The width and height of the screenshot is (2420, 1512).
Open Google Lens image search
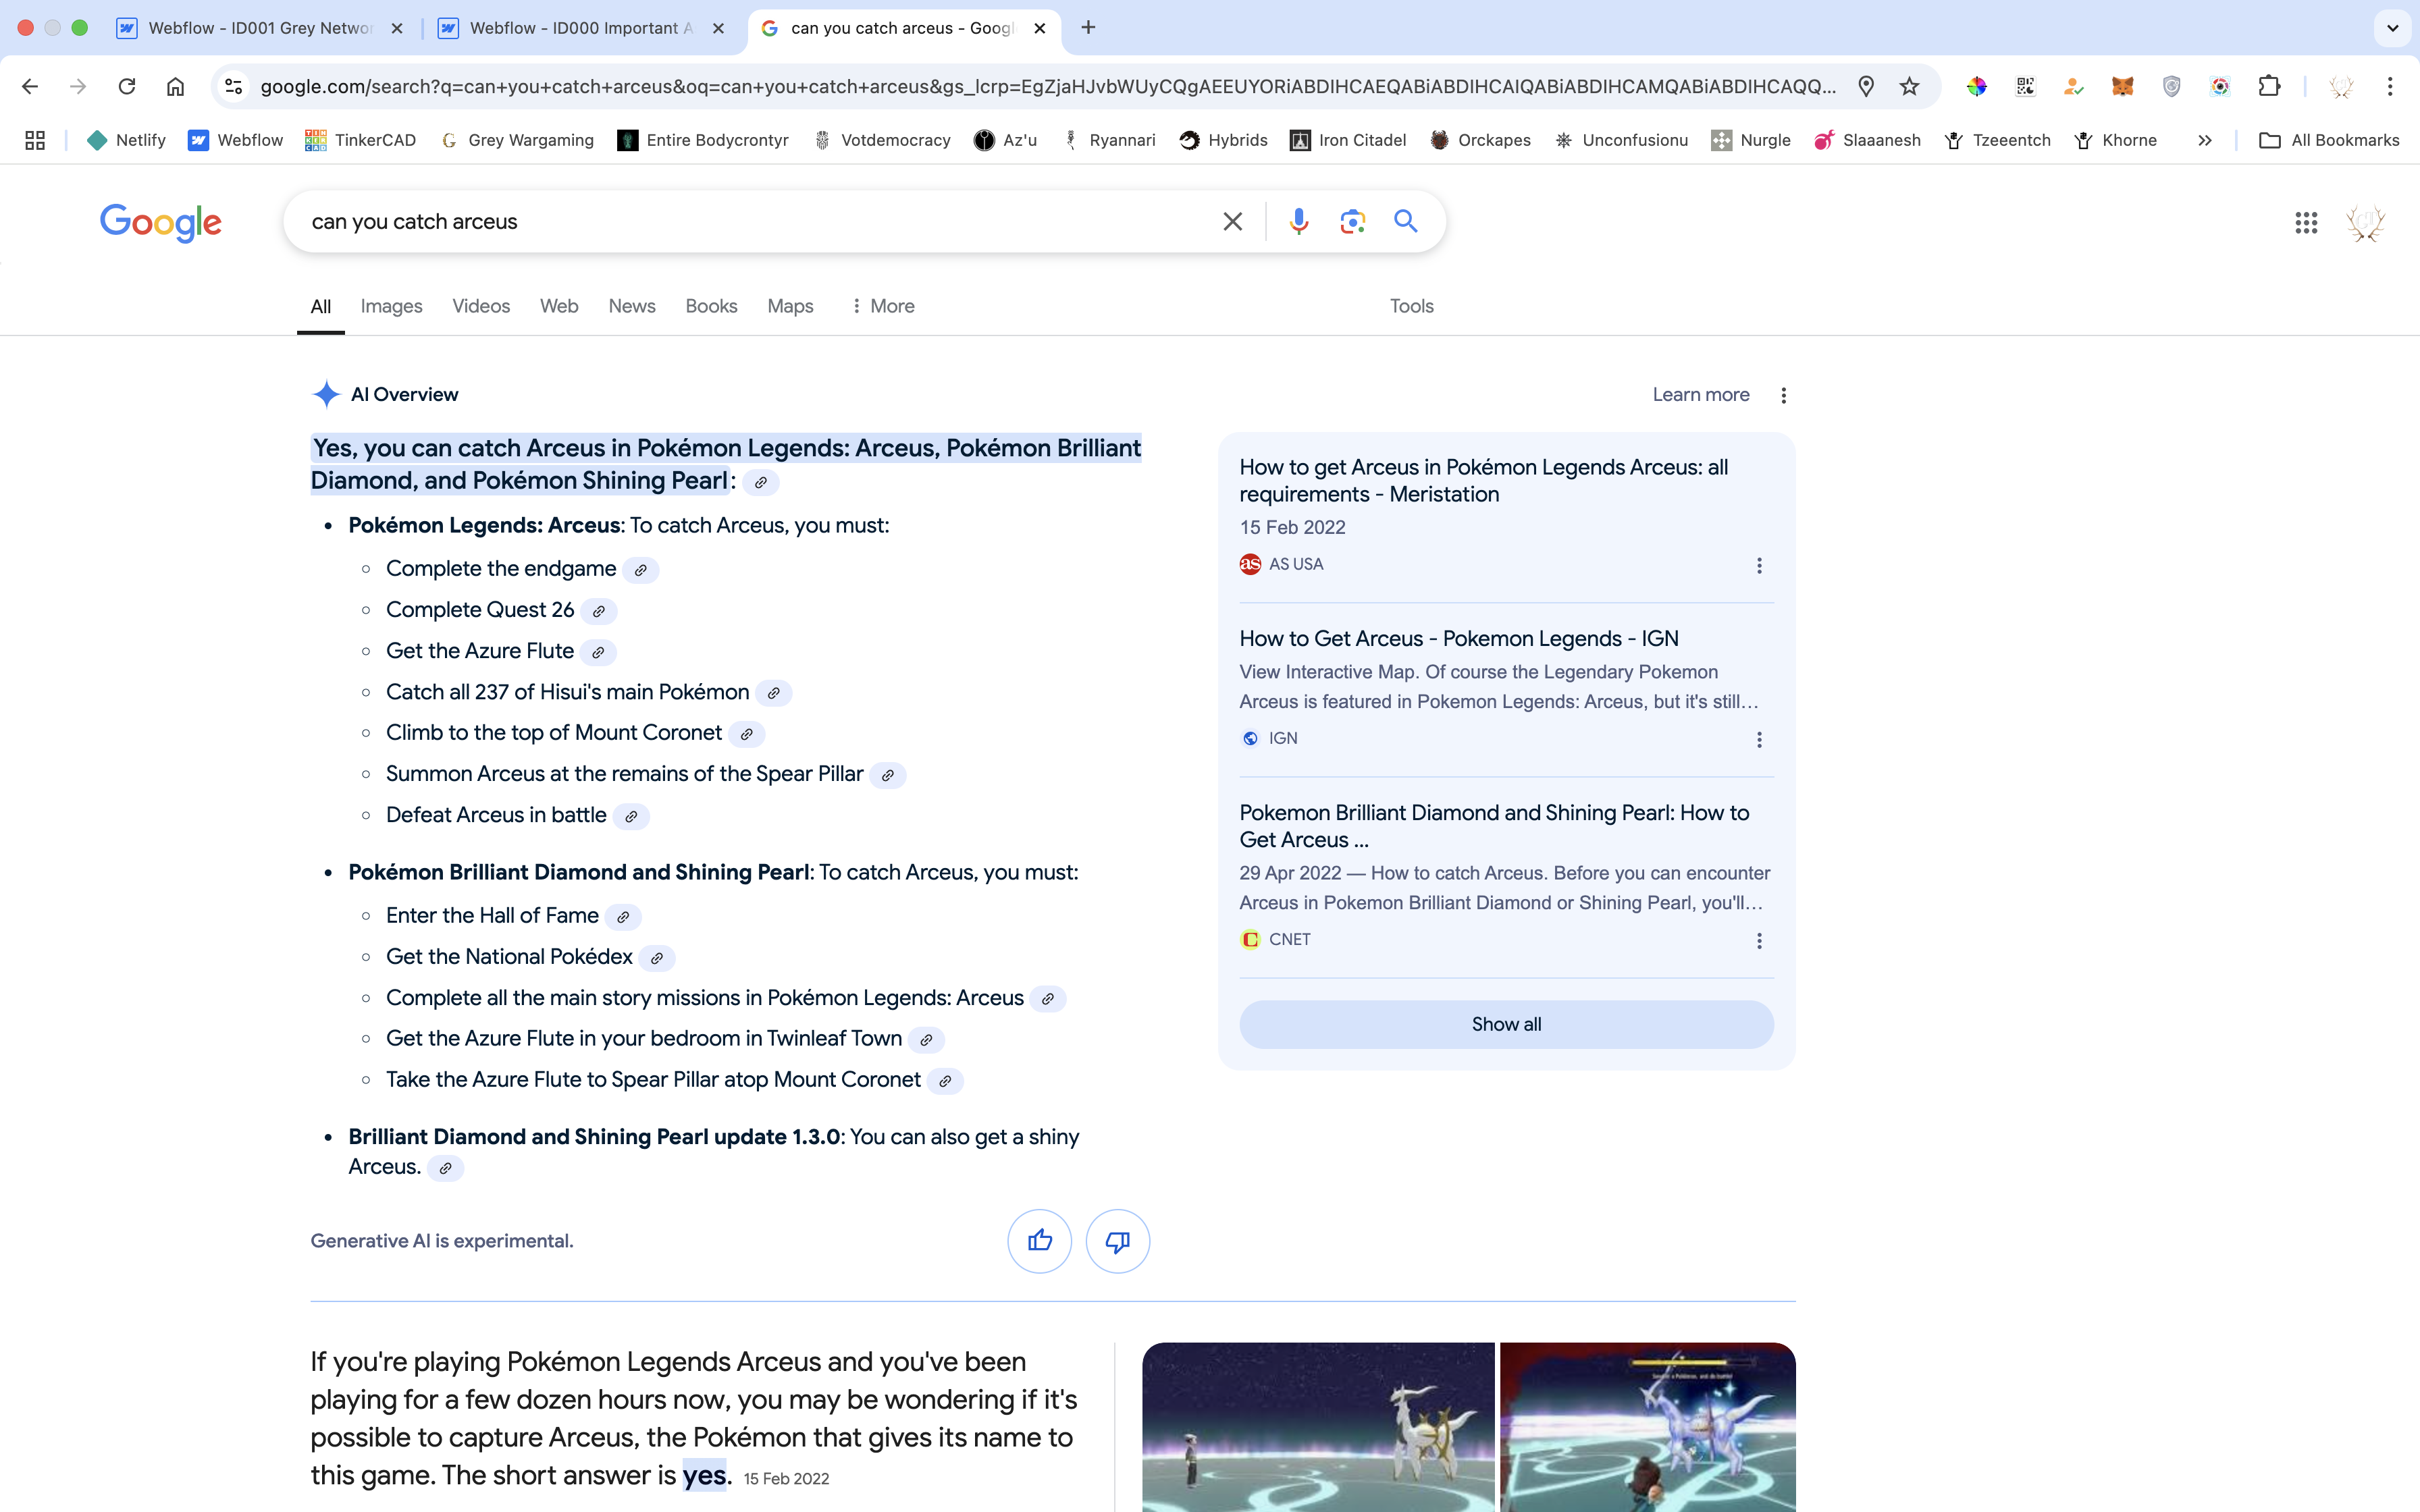click(1352, 221)
